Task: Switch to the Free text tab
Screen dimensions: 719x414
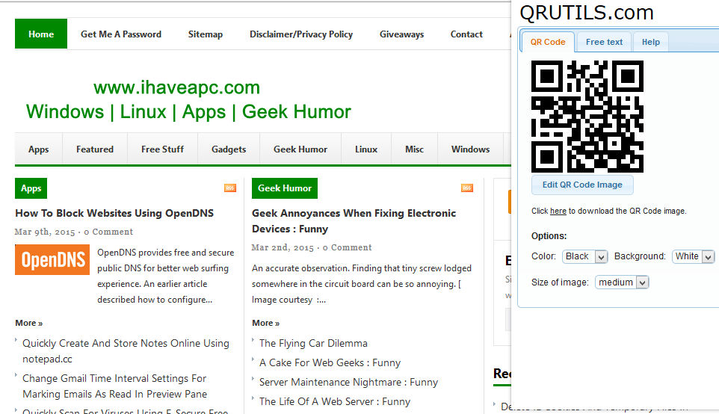Action: [604, 42]
